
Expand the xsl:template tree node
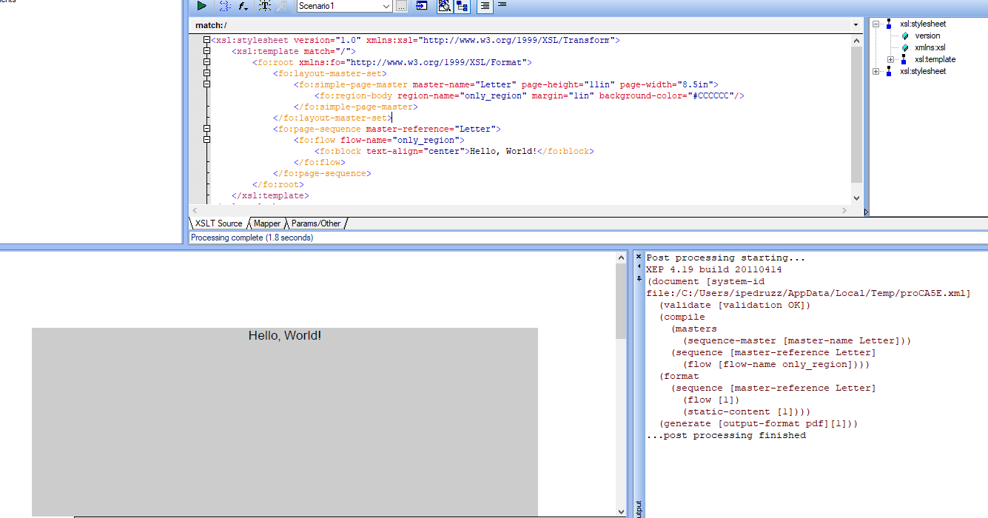(891, 59)
